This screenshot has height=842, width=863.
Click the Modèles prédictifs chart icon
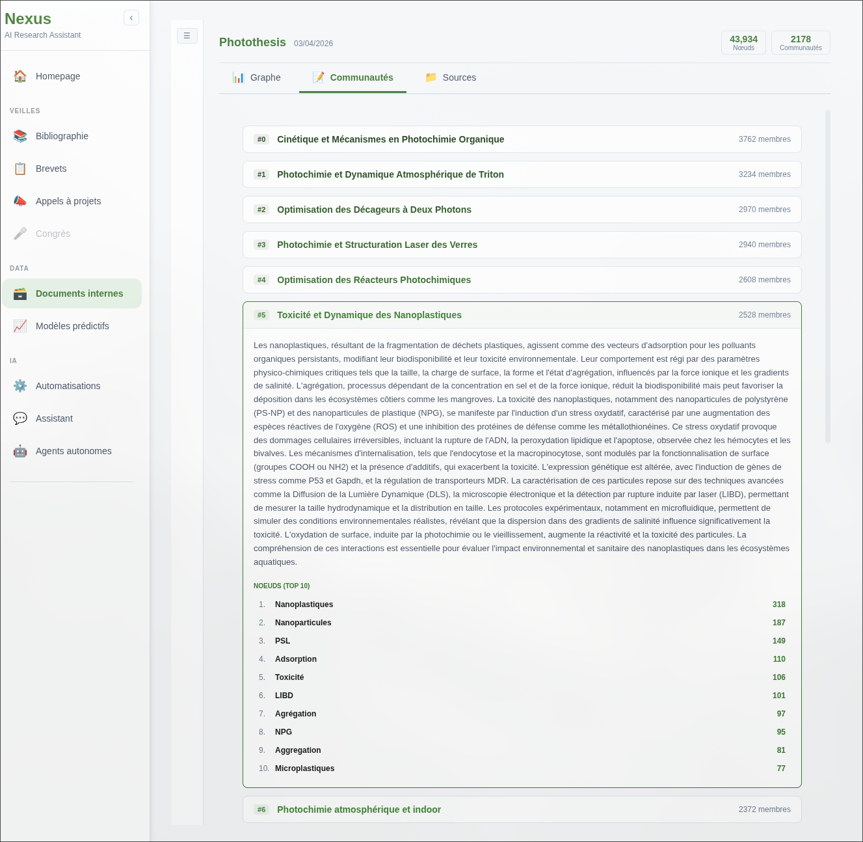click(20, 326)
